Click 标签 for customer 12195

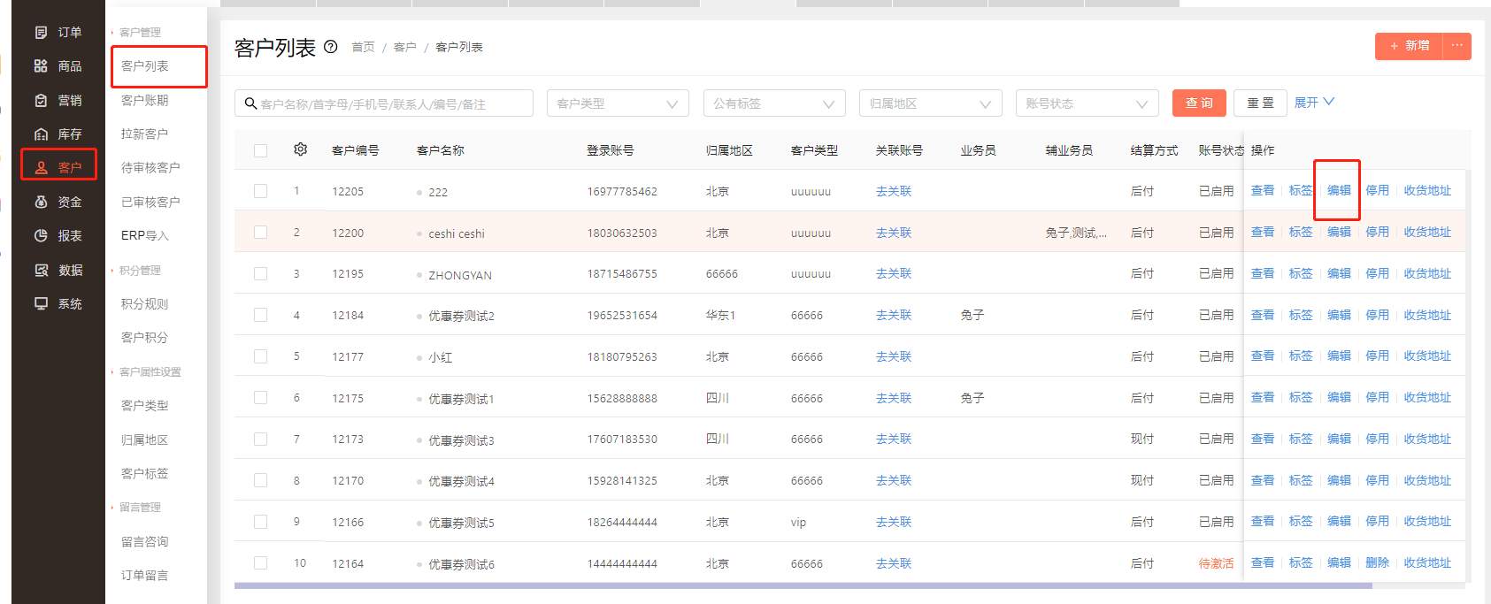1301,273
